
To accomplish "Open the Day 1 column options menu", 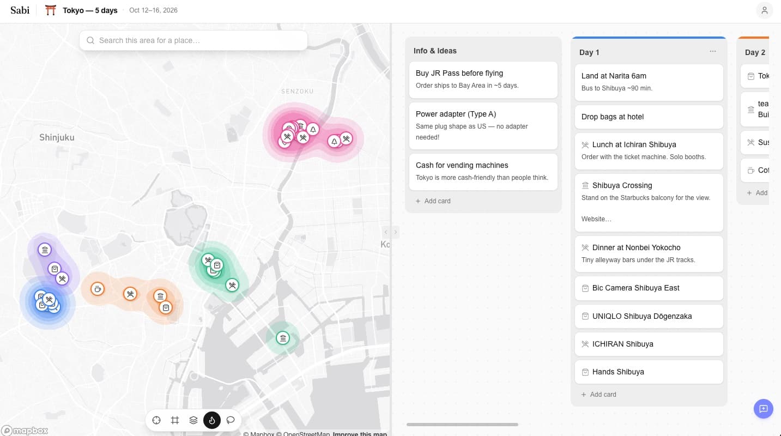I will pyautogui.click(x=713, y=52).
